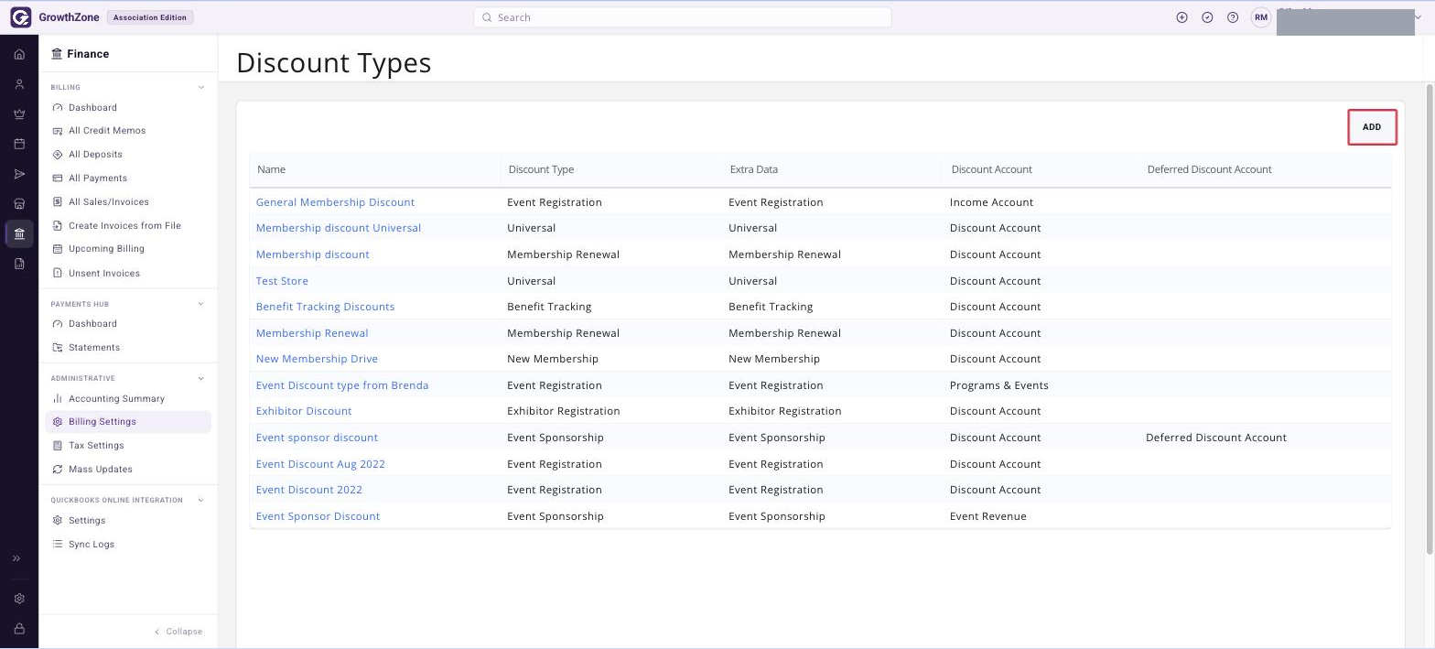Open the contacts person icon in left rail
This screenshot has height=649, width=1435.
point(19,84)
